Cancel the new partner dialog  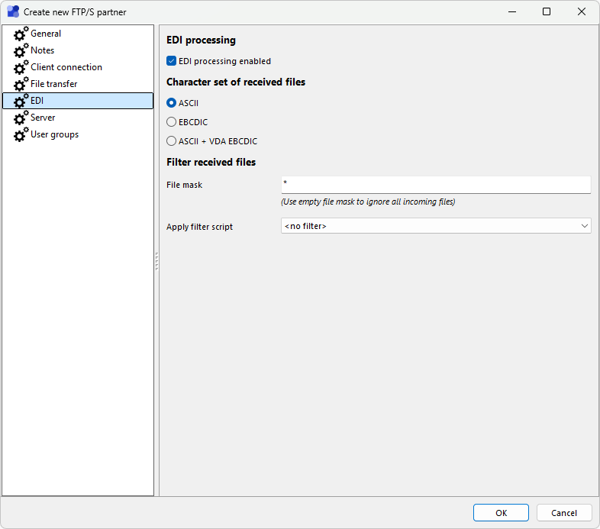pos(564,513)
